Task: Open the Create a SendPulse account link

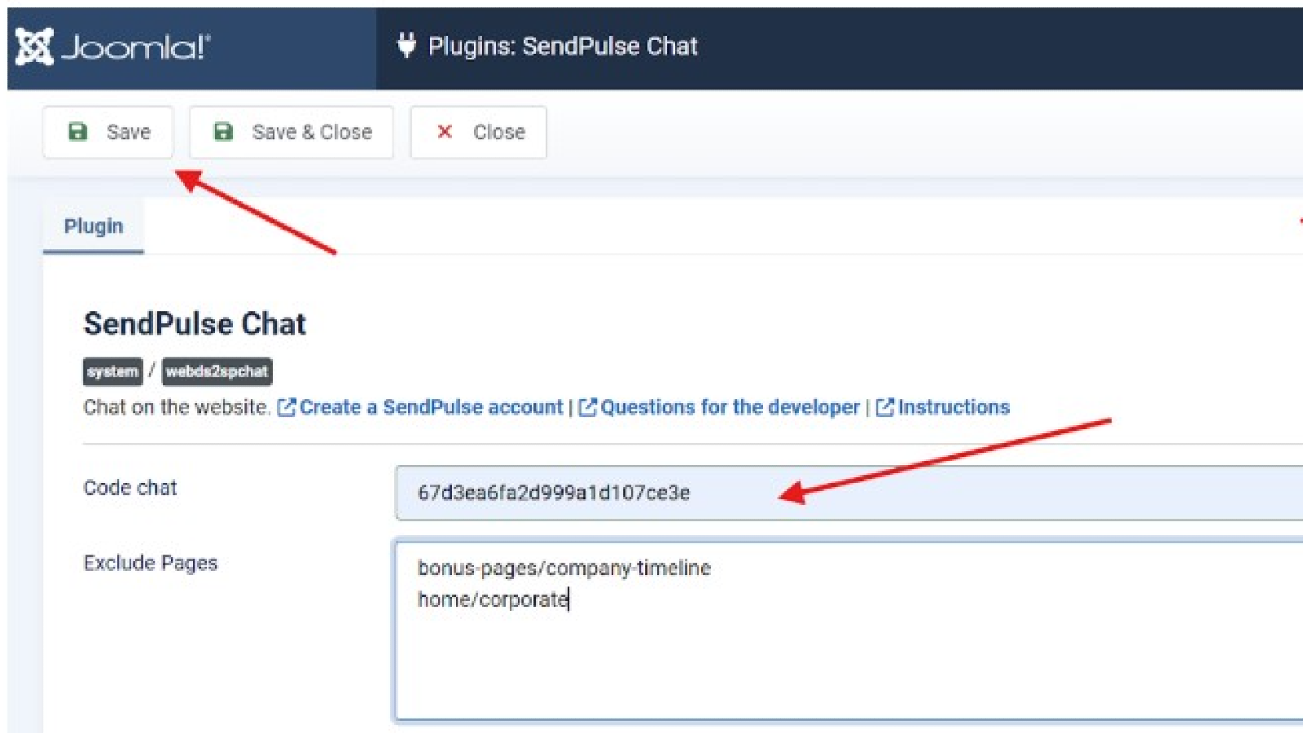Action: click(x=432, y=407)
